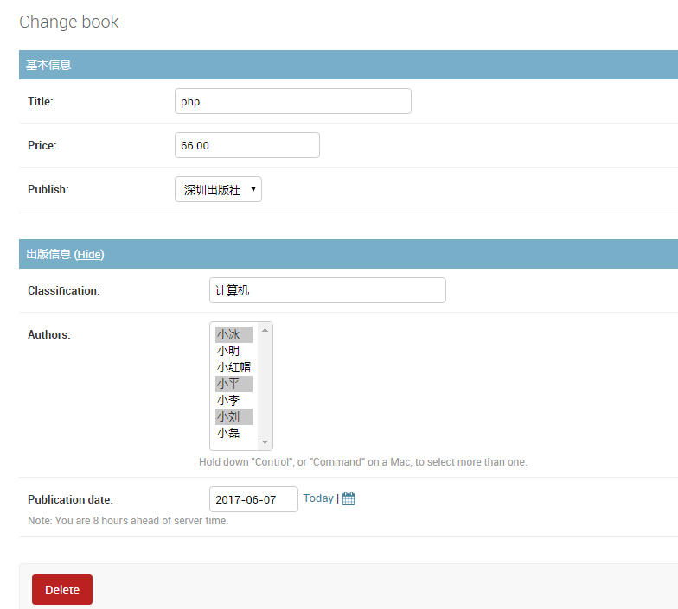The width and height of the screenshot is (678, 609).
Task: Open the Publish dropdown 深圳出版社
Action: (x=218, y=189)
